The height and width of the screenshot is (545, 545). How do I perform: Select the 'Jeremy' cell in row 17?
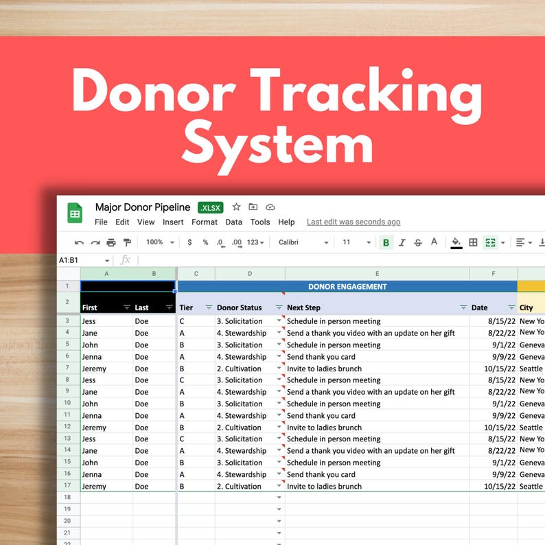point(106,486)
